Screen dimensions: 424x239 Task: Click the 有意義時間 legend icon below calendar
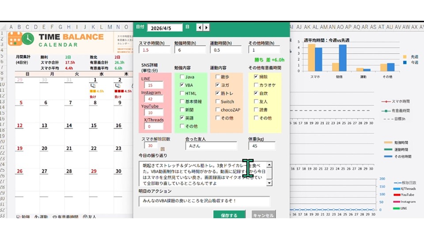pyautogui.click(x=55, y=217)
